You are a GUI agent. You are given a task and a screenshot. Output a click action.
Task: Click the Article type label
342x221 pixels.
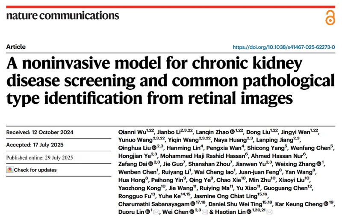[16, 47]
